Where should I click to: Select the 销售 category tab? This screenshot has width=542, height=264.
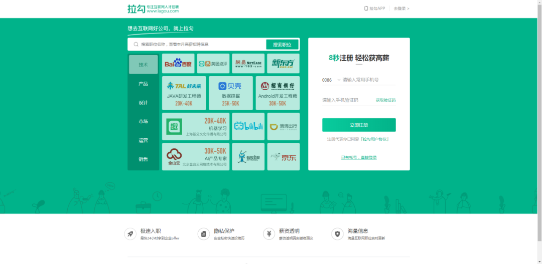click(144, 159)
